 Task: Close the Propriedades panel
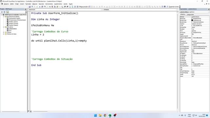[x=209, y=9]
